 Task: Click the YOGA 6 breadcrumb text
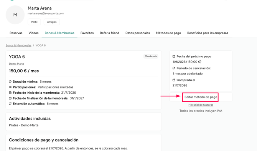click(x=41, y=45)
